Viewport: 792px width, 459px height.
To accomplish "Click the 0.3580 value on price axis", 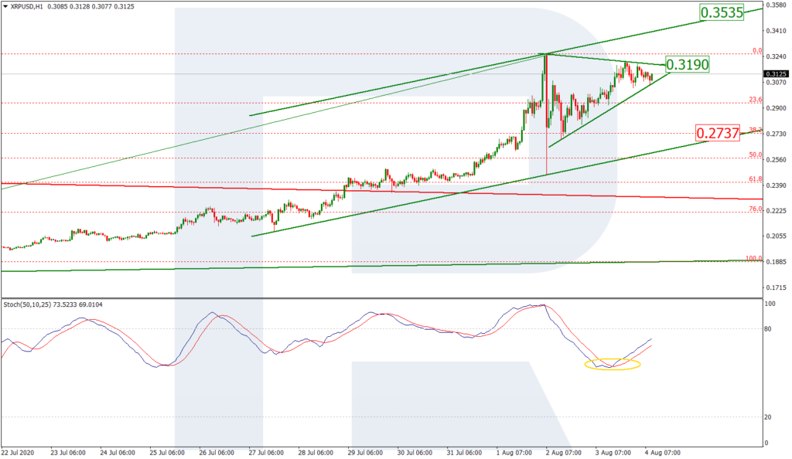I will 777,5.
